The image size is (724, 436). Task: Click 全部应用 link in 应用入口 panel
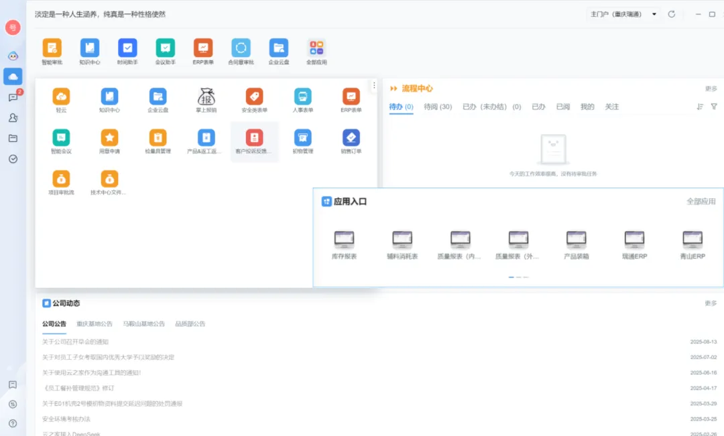coord(701,202)
